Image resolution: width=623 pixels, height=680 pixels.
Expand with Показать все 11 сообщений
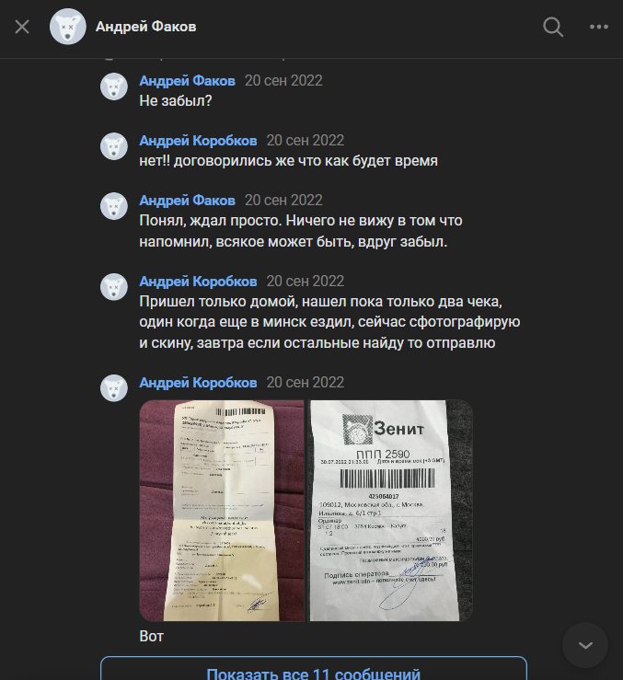coord(314,668)
